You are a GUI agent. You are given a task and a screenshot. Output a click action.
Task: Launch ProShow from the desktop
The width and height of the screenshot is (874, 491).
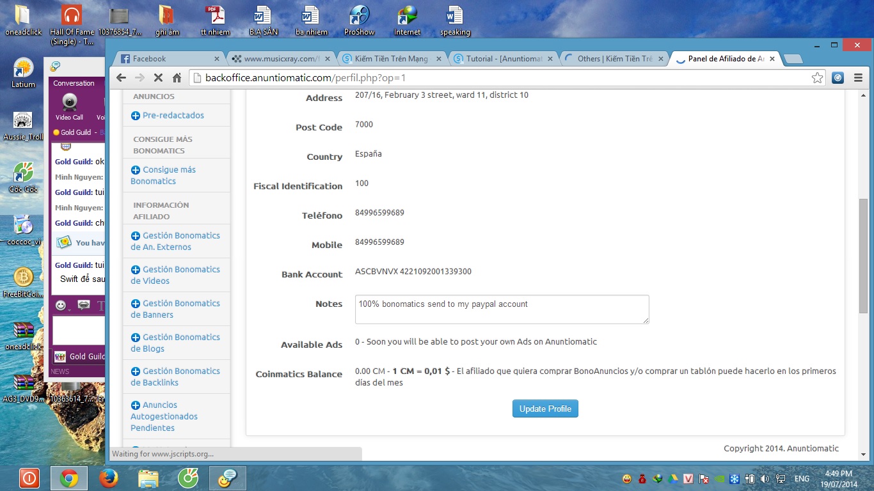(359, 19)
